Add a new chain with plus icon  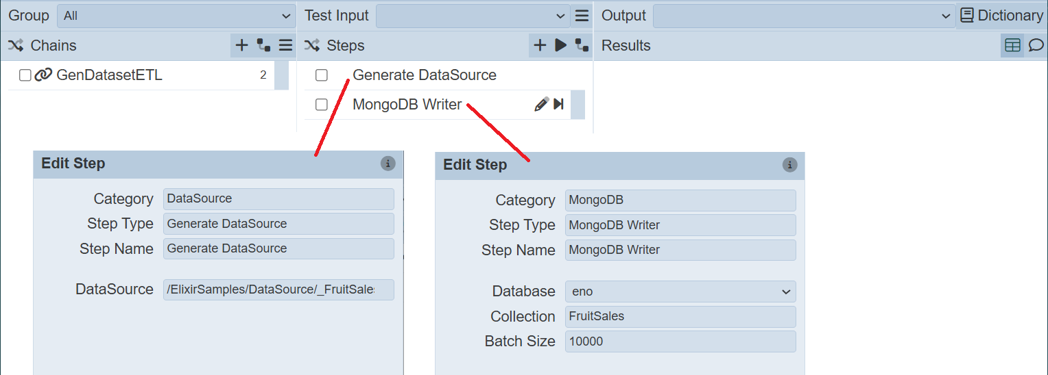[241, 46]
